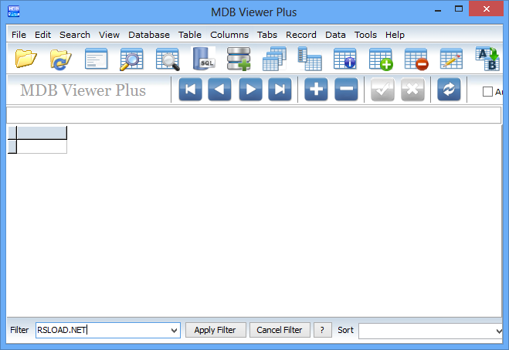Close the MDB Viewer Plus window

pyautogui.click(x=486, y=9)
